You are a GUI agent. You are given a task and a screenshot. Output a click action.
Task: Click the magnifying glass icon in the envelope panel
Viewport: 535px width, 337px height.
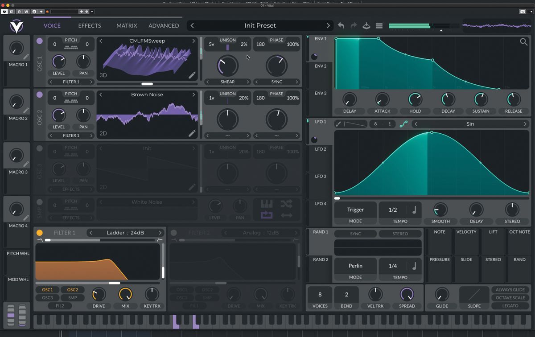pos(524,41)
